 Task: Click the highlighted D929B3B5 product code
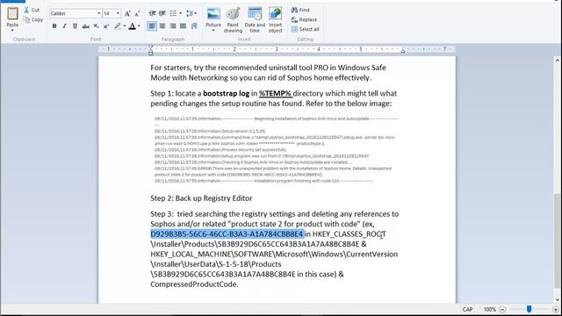coord(227,234)
